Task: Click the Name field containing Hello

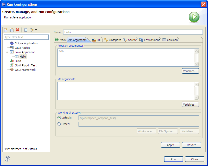Action: (133, 32)
